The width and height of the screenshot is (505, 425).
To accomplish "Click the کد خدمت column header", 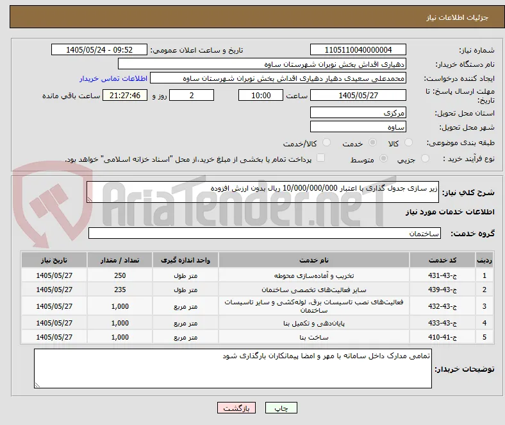I will [x=443, y=260].
